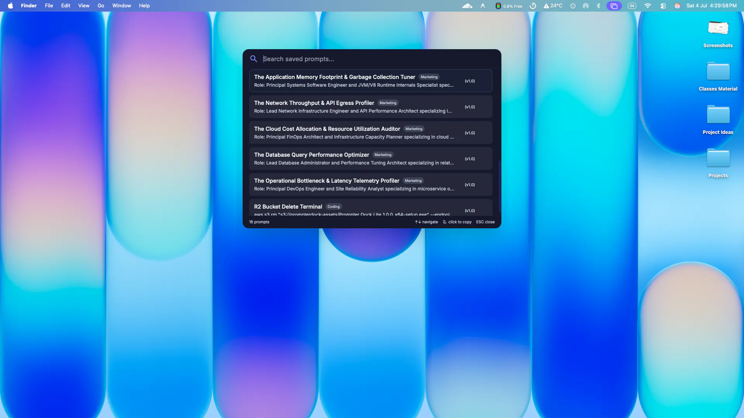Image resolution: width=744 pixels, height=418 pixels.
Task: Copy the Network Throughput & API Egress Profiler prompt
Action: [x=370, y=107]
